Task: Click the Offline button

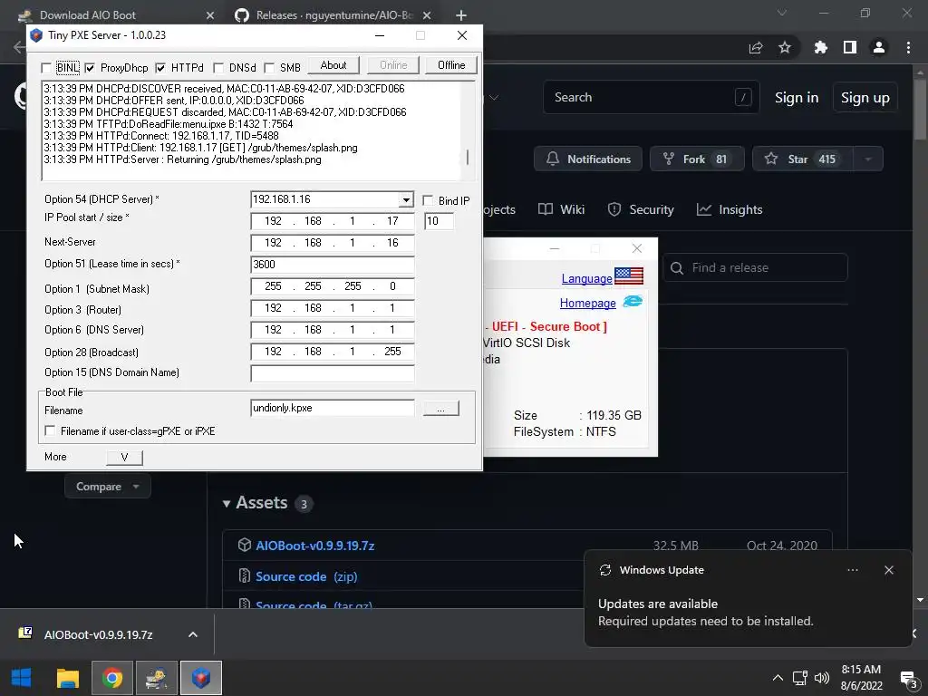Action: [x=451, y=65]
